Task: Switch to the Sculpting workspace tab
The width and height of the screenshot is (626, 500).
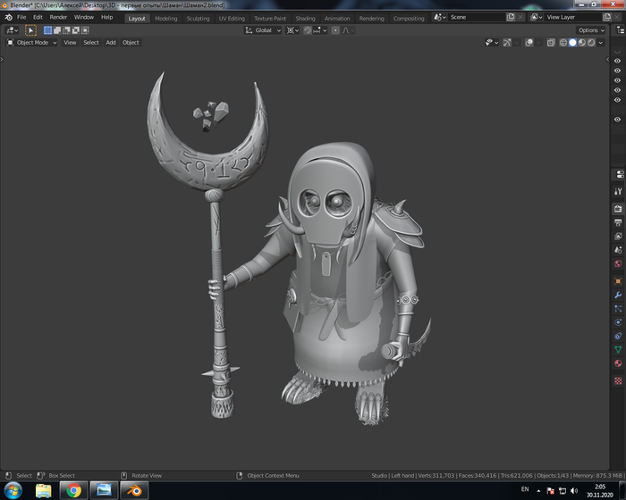Action: 198,18
